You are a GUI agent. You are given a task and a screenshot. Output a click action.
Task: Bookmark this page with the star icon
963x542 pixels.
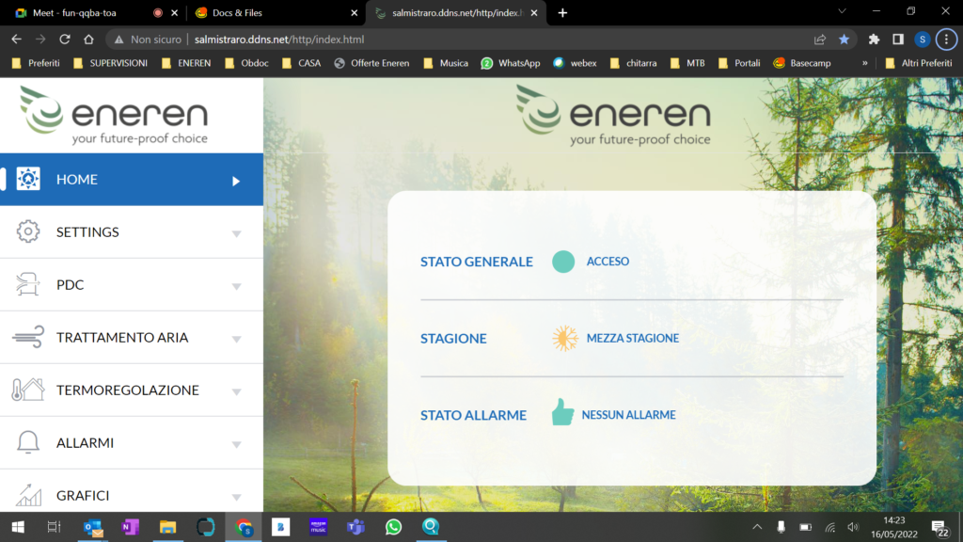(844, 40)
